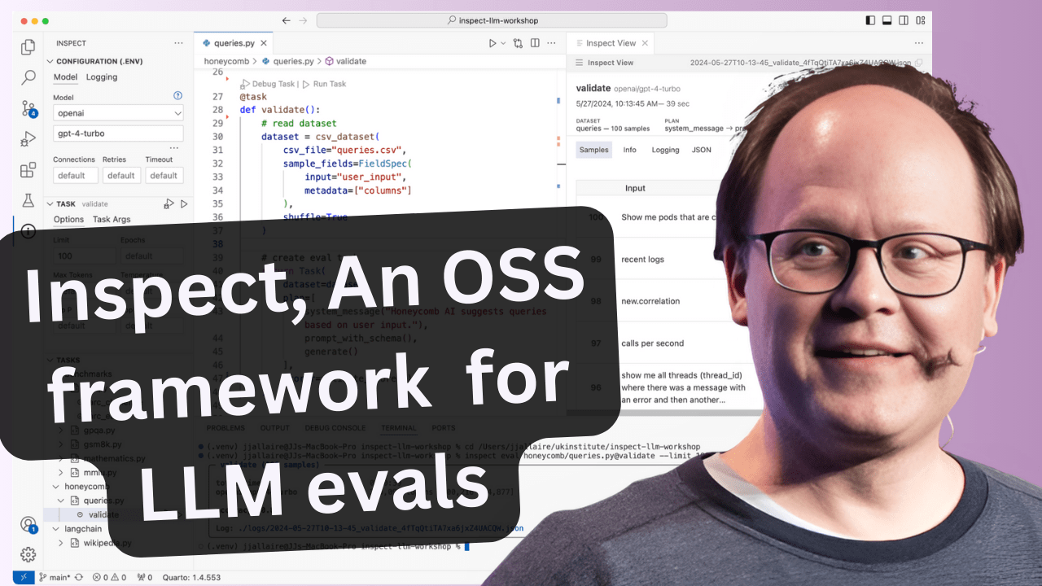Open the Debug Console panel tab
The height and width of the screenshot is (586, 1042).
(335, 428)
